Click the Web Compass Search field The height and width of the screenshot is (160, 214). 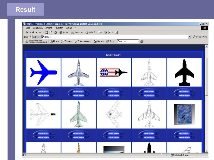[128, 41]
